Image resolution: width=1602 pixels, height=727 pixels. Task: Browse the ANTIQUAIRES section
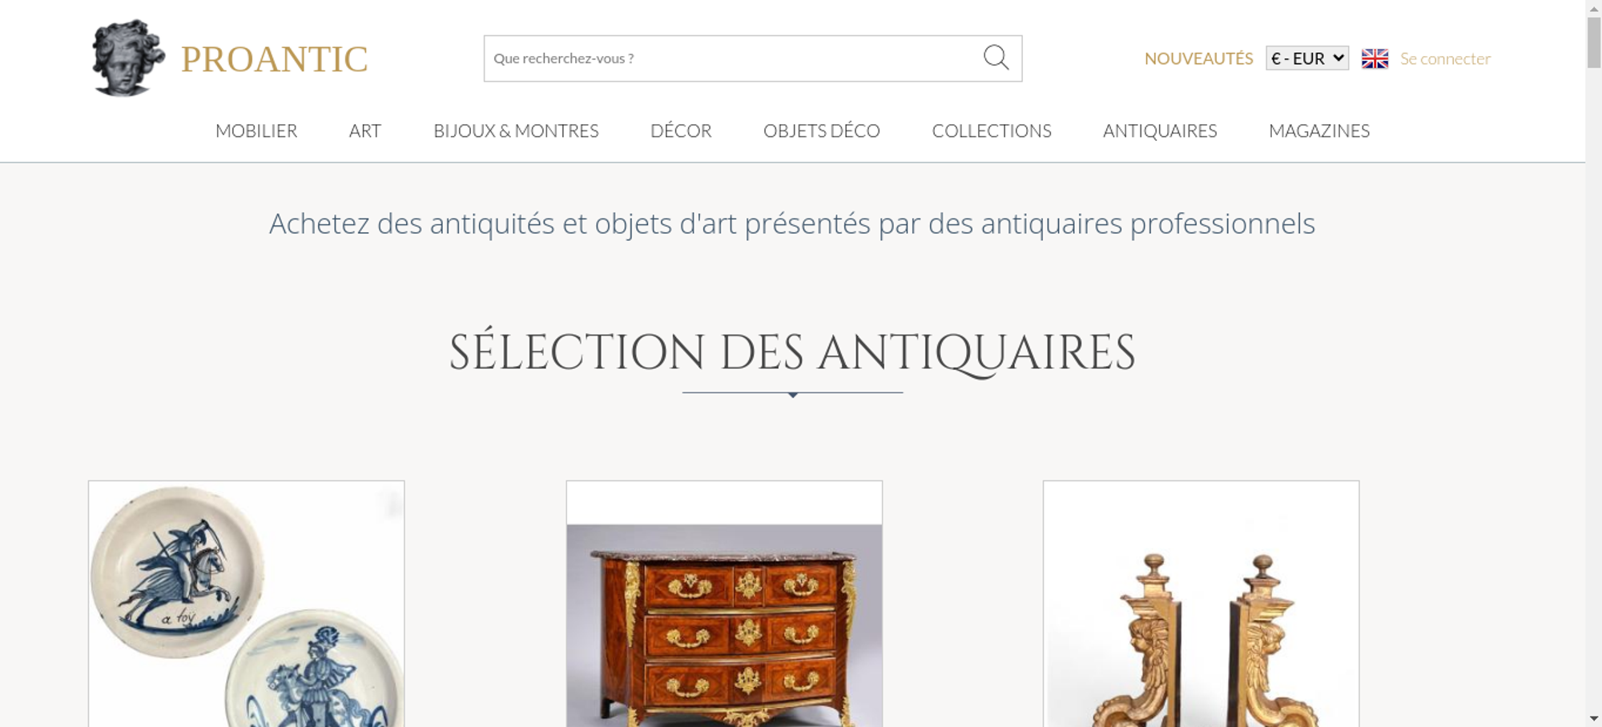point(1160,131)
